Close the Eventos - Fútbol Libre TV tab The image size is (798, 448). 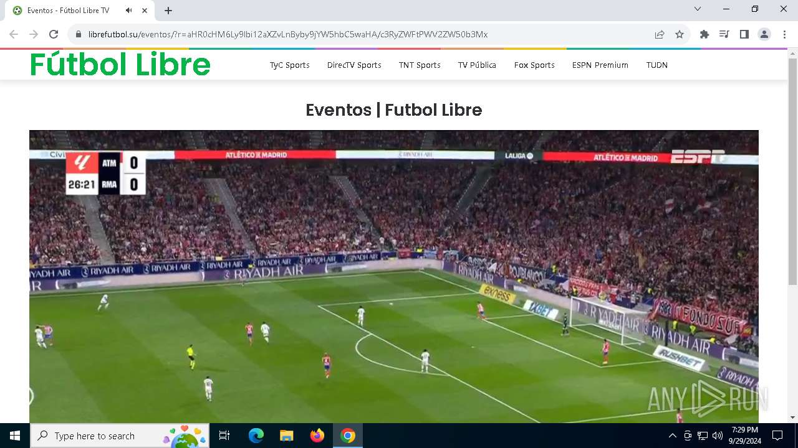tap(145, 11)
